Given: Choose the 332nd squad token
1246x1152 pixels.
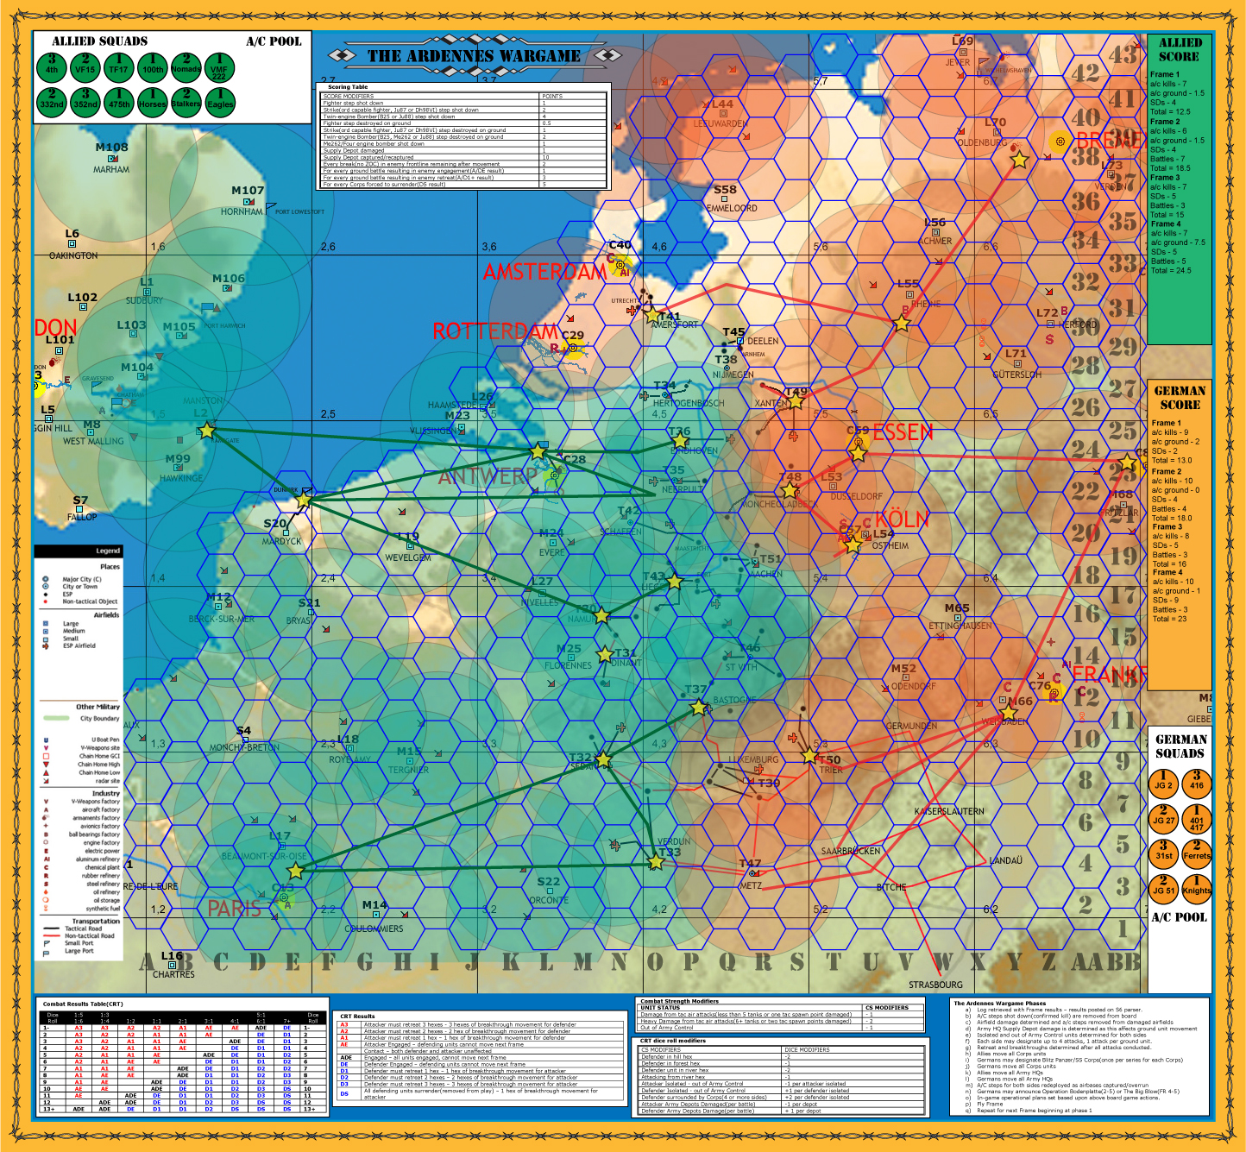Looking at the screenshot, I should pos(52,102).
